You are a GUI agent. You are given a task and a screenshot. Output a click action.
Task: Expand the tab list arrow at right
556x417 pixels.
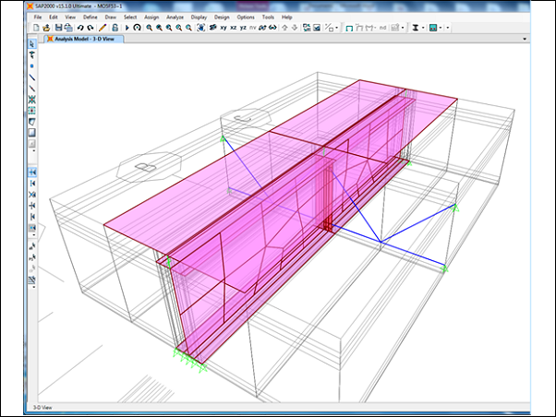(x=523, y=39)
